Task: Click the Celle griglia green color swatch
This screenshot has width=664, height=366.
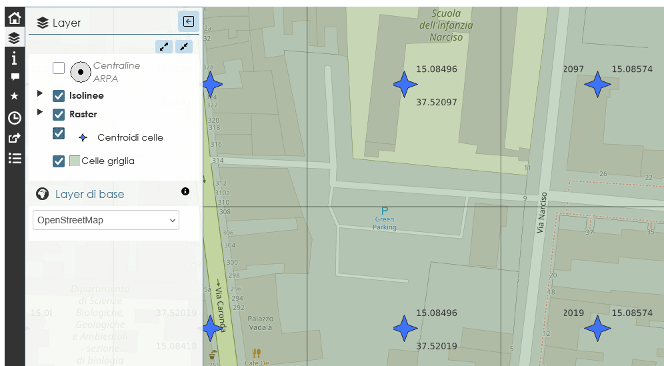Action: pyautogui.click(x=75, y=161)
